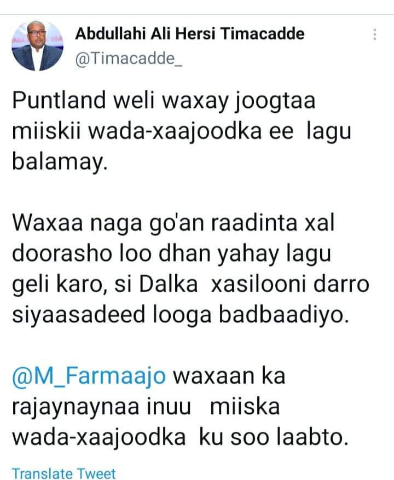Open the @M_Farmaajo mention
394x480 pixels.
coord(89,376)
